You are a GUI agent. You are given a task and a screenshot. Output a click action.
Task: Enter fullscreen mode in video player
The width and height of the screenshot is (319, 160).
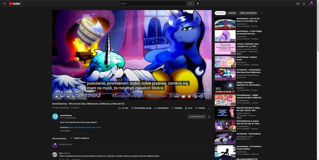coord(207,97)
